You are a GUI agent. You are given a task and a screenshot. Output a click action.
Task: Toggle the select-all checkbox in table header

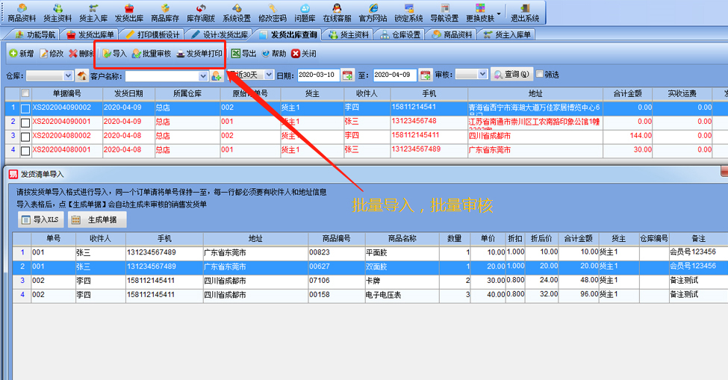point(25,94)
